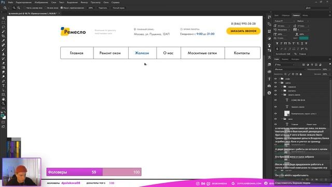Select the Hand tool

point(3,99)
